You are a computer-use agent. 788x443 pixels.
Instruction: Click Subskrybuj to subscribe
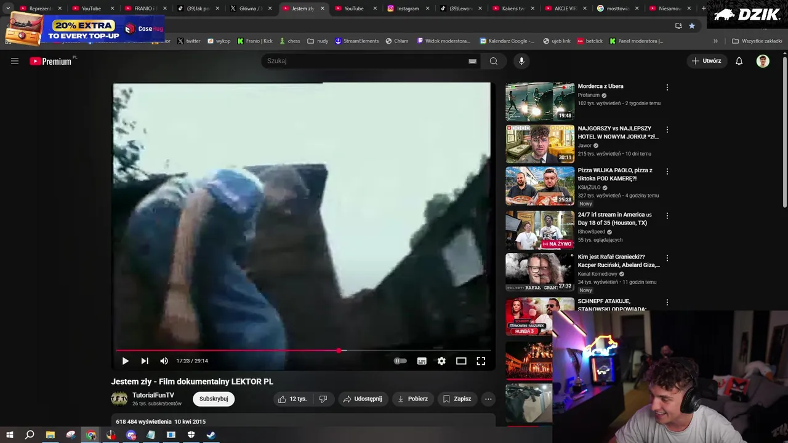click(x=214, y=399)
